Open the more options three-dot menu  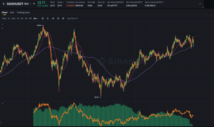200,4
